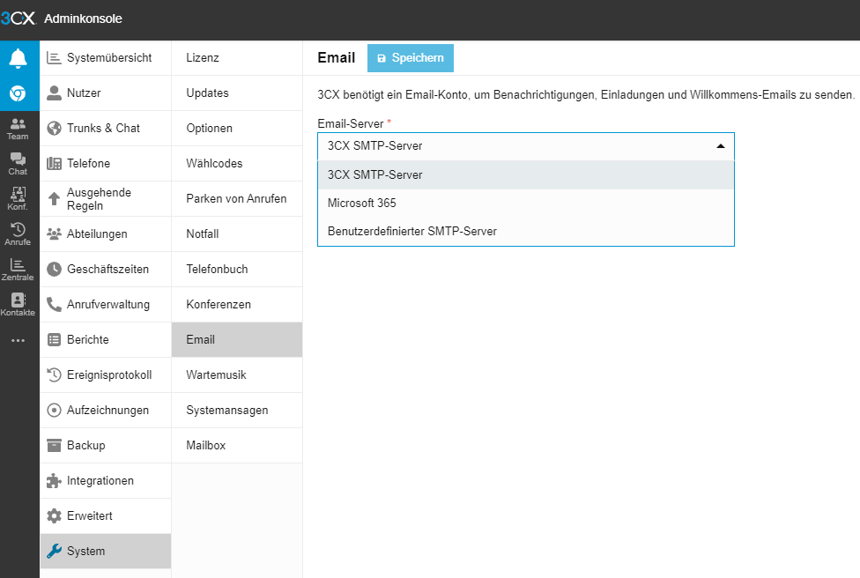Click the Backup archive icon
860x578 pixels.
tap(54, 445)
